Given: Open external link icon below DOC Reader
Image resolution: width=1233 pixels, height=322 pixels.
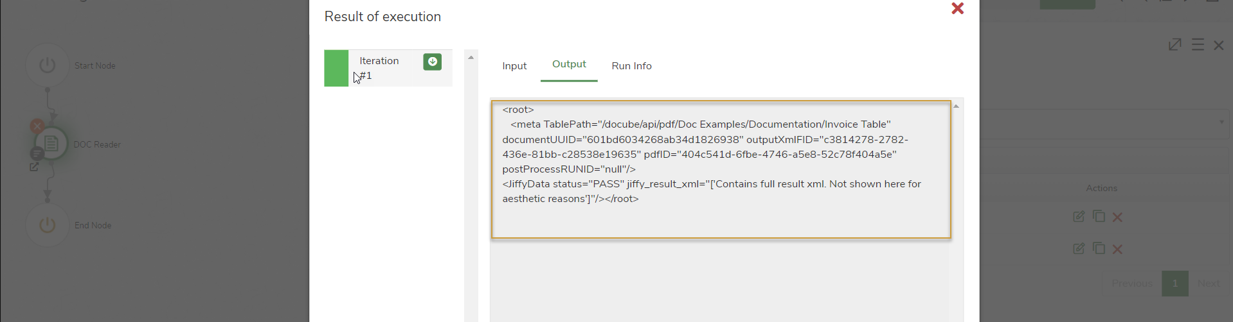Looking at the screenshot, I should point(34,167).
